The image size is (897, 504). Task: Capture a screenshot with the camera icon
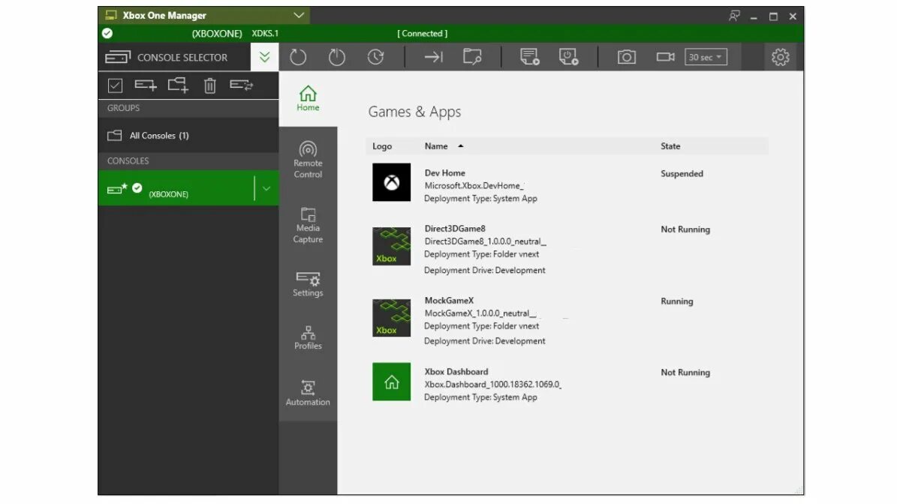pyautogui.click(x=627, y=57)
